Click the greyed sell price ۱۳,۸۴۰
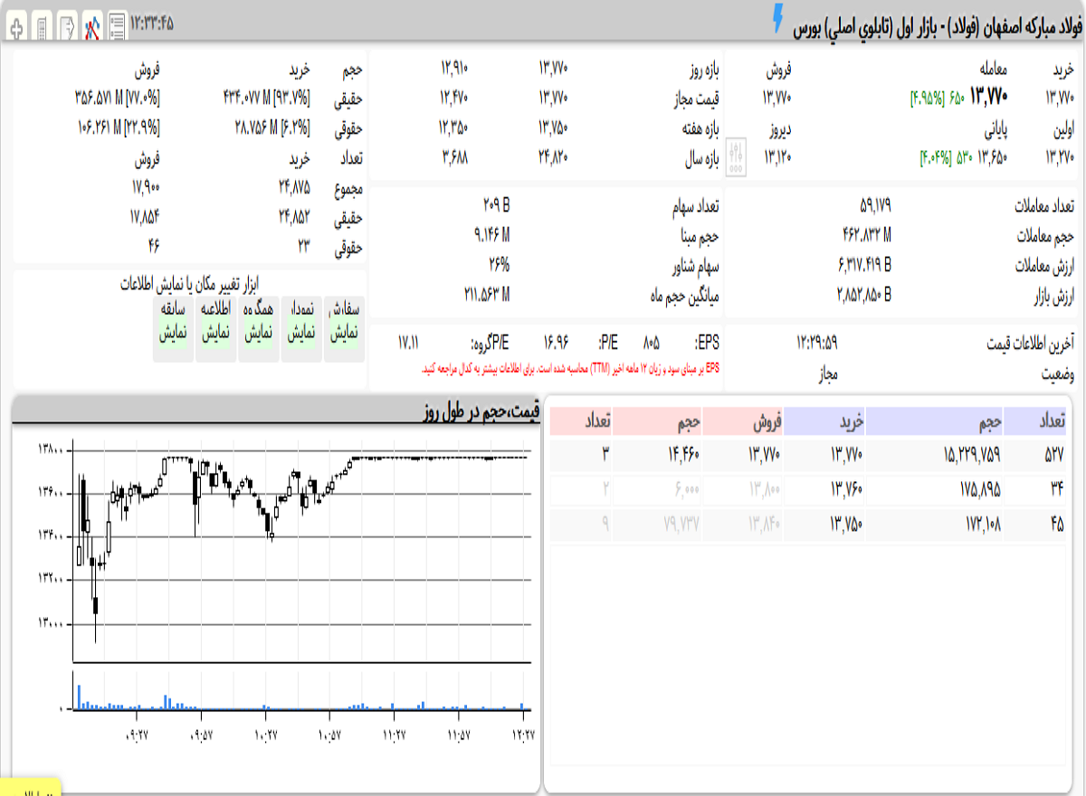The width and height of the screenshot is (1086, 796). point(764,525)
